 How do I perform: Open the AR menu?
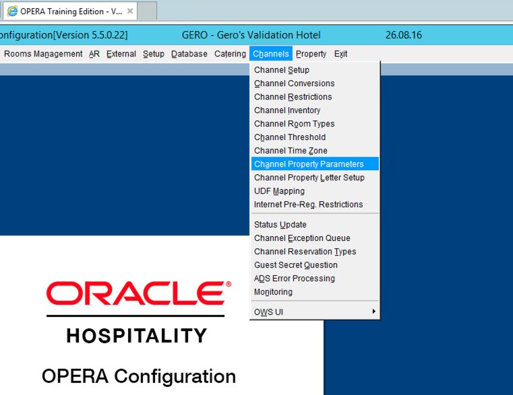[x=94, y=54]
